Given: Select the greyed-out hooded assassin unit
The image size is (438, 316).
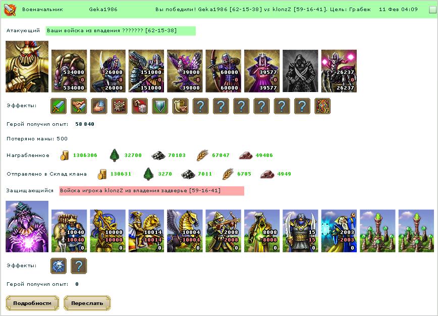Looking at the screenshot, I should tap(301, 71).
